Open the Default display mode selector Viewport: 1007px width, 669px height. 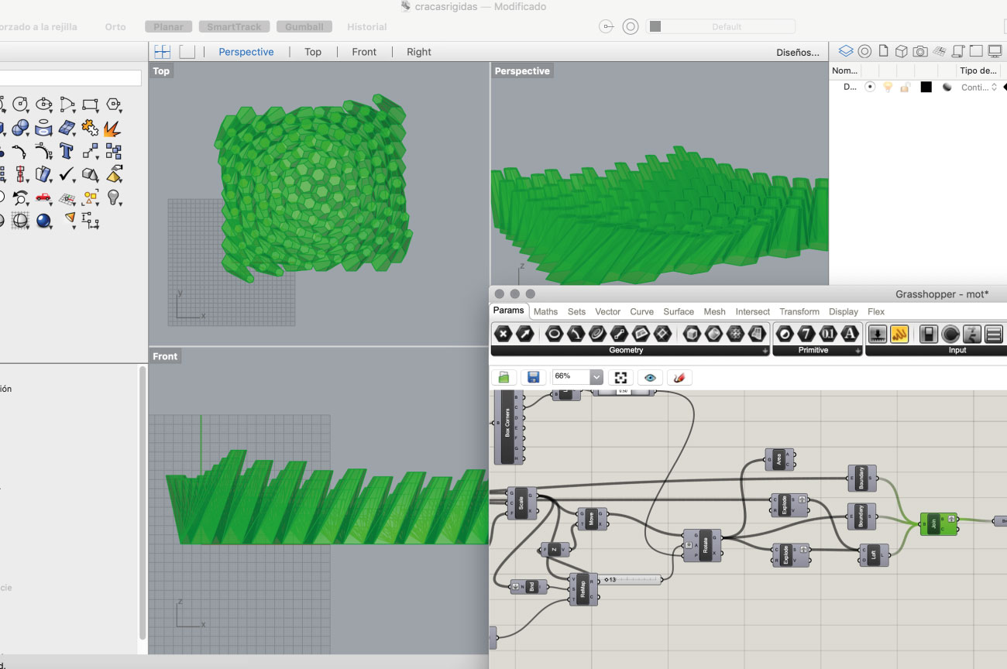click(x=721, y=26)
